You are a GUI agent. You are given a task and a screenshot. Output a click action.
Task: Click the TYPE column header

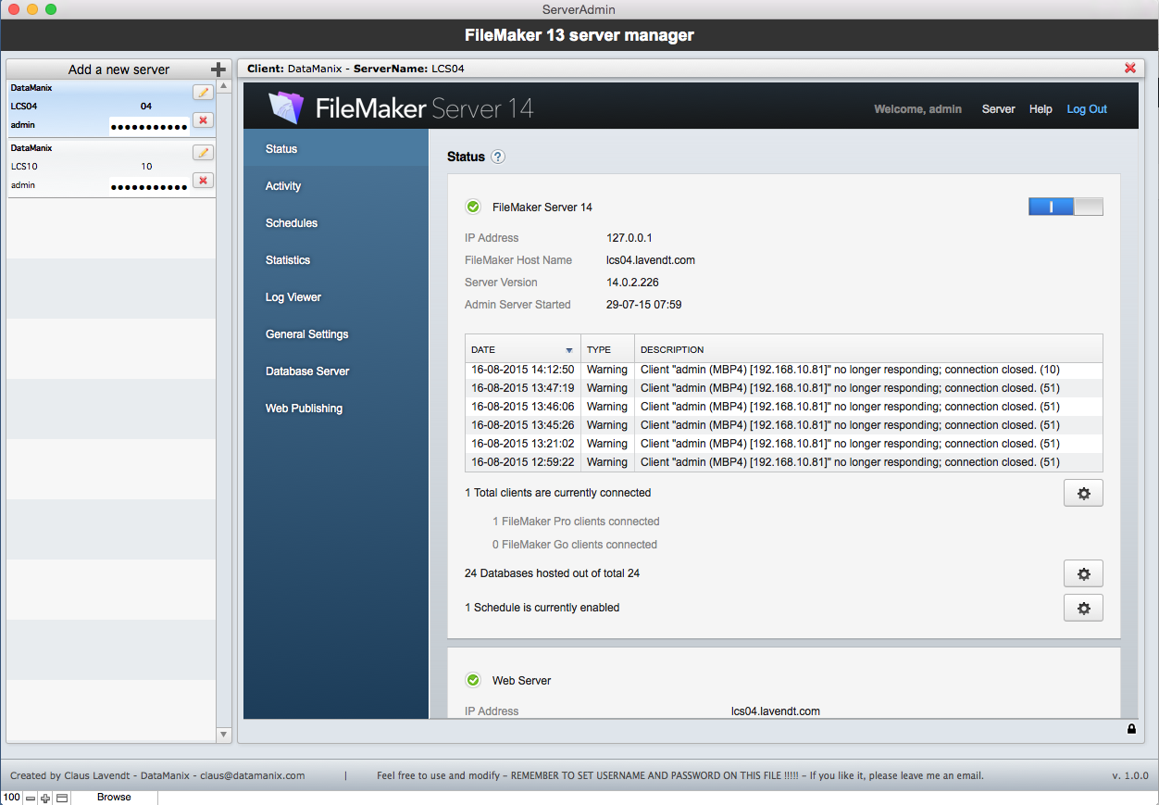coord(607,349)
